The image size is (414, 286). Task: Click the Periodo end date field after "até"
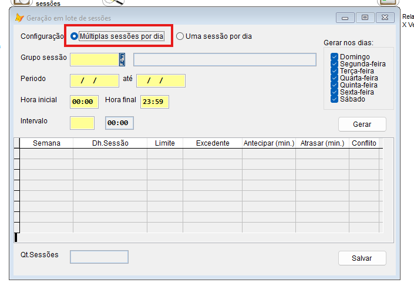coord(161,80)
